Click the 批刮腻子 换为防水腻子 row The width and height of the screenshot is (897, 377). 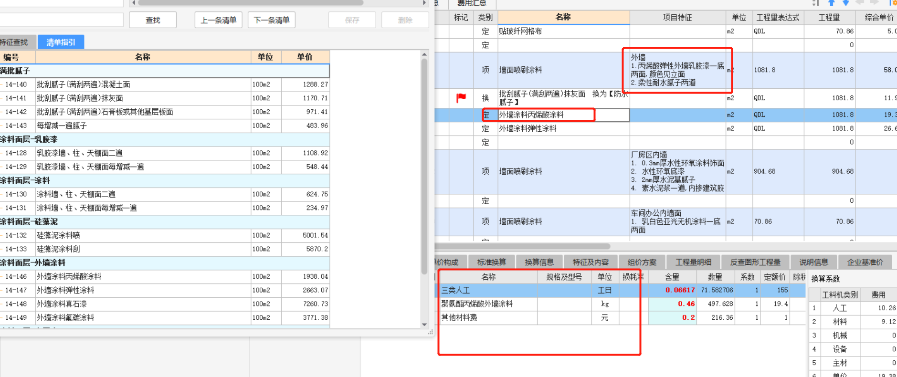[x=665, y=98]
